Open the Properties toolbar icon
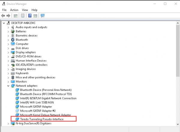The width and height of the screenshot is (180, 132). [23, 16]
